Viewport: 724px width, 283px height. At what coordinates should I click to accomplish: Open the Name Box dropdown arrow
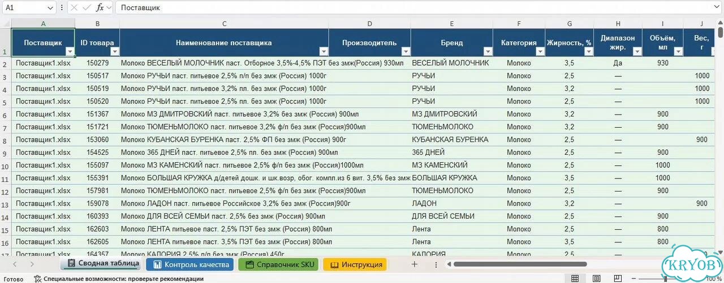point(50,8)
